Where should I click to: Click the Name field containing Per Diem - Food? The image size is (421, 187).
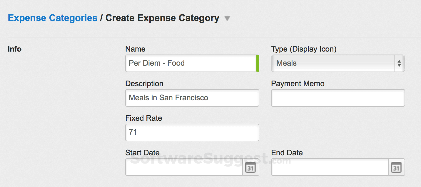coord(191,63)
